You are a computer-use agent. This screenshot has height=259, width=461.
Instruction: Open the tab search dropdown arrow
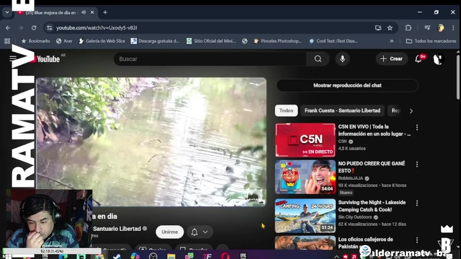(7, 12)
